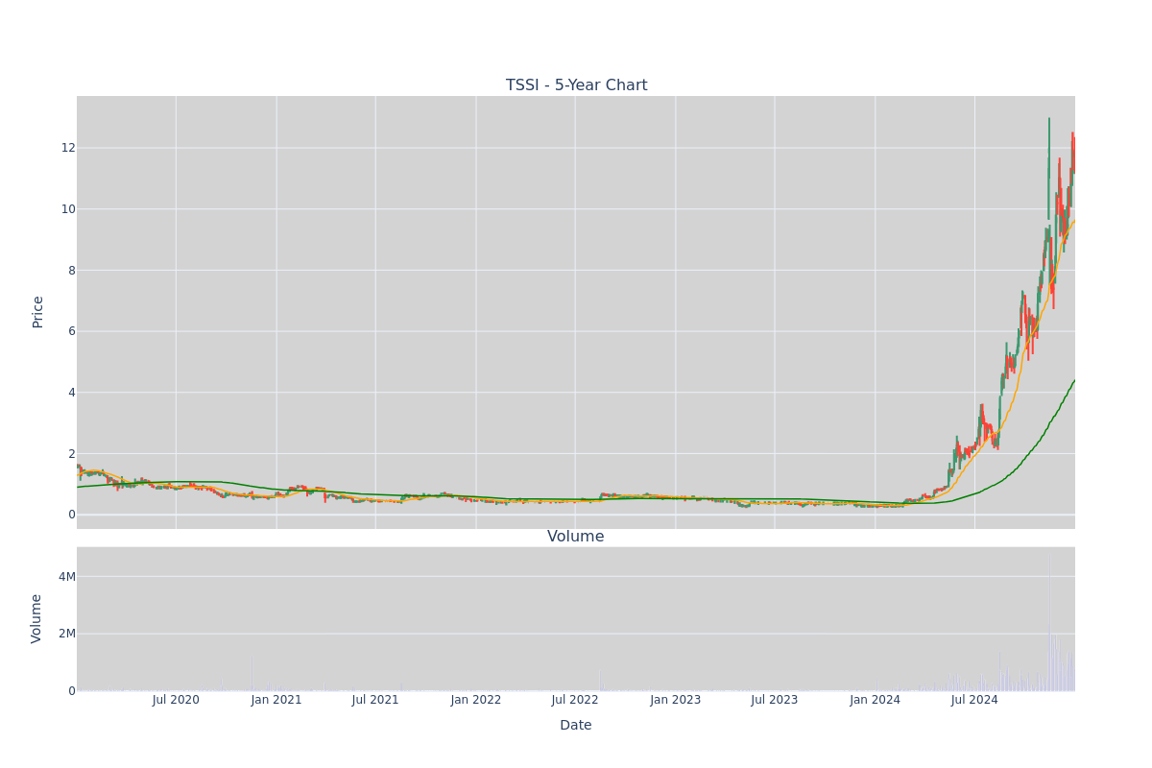This screenshot has width=1152, height=768.
Task: Click the 'Volume' subplot title
Action: point(576,537)
